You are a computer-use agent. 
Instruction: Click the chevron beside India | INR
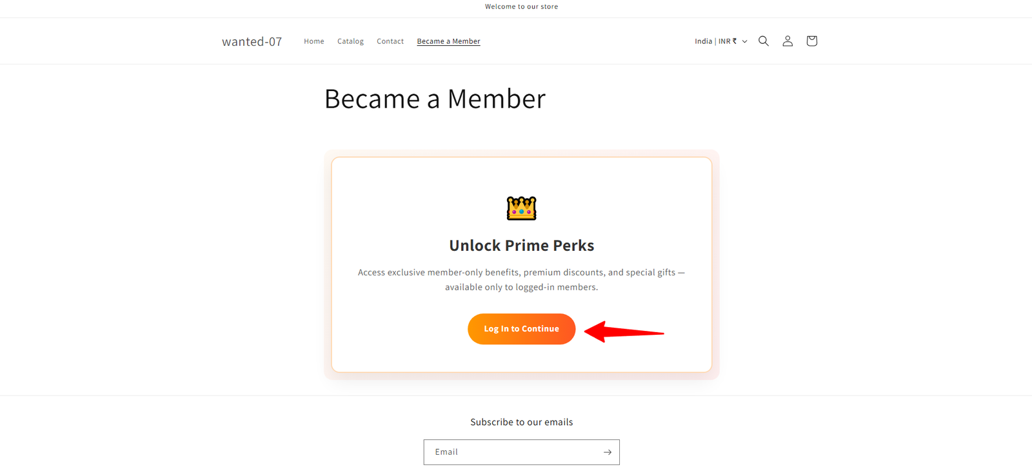point(745,41)
